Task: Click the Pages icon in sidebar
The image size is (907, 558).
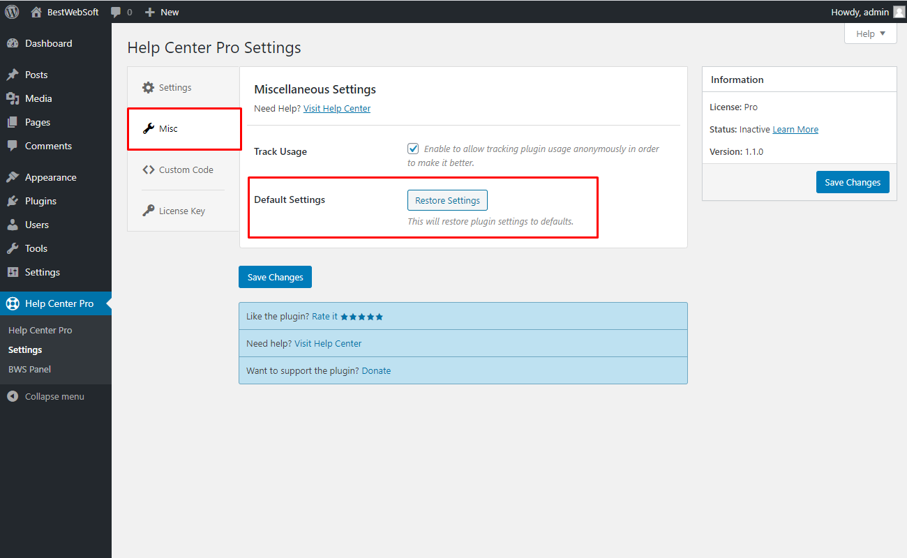Action: tap(13, 122)
